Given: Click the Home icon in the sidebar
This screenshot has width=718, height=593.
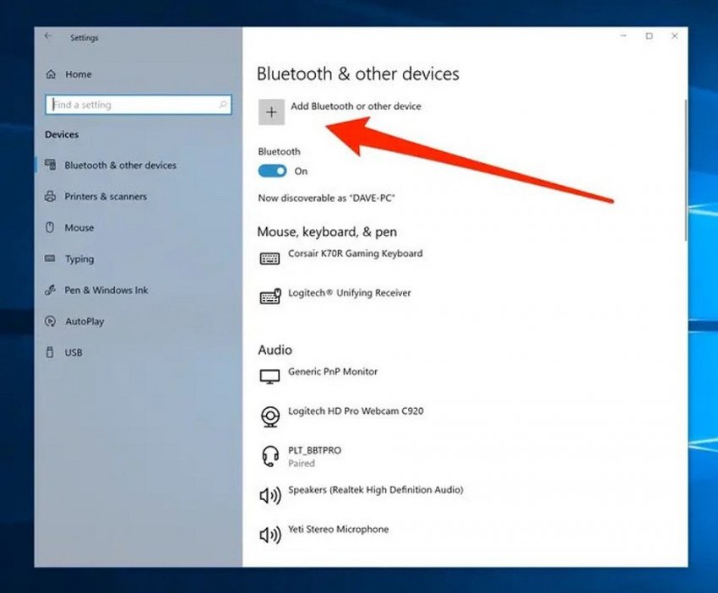Looking at the screenshot, I should click(x=51, y=74).
